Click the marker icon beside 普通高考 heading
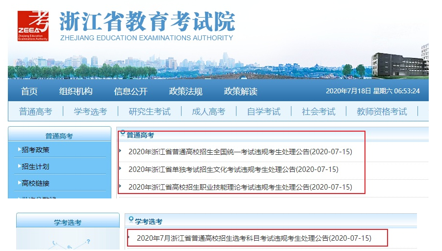Screen dimensions: 442x251 pyautogui.click(x=123, y=133)
